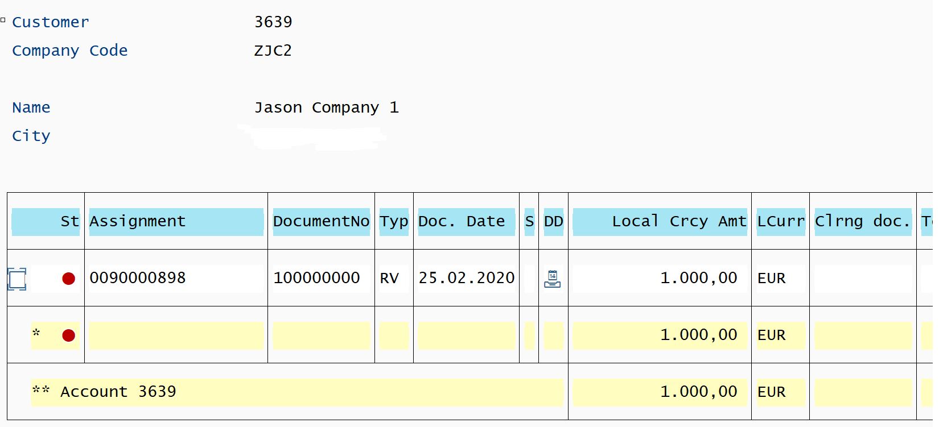
Task: Select the Local Crcy Amt column header
Action: pos(660,222)
